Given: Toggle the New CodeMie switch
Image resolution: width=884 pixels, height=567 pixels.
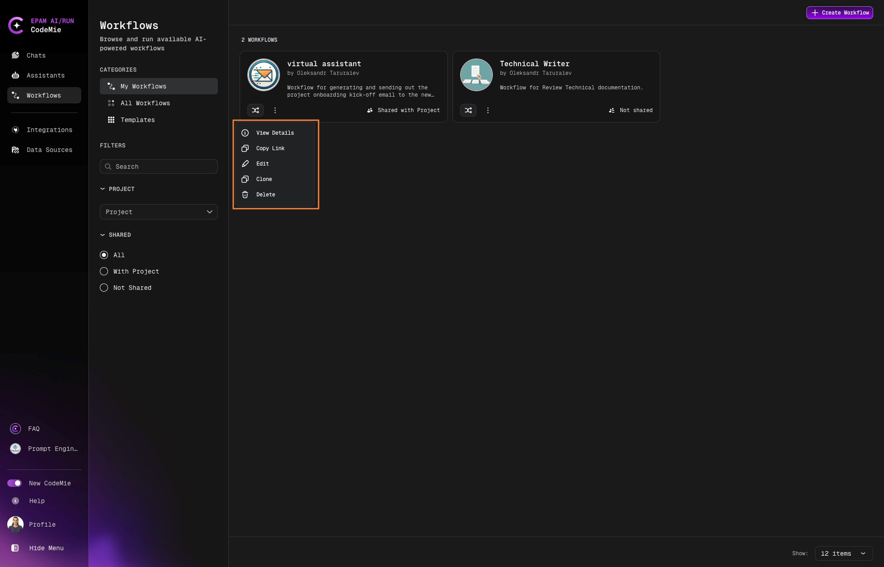Looking at the screenshot, I should click(x=15, y=483).
